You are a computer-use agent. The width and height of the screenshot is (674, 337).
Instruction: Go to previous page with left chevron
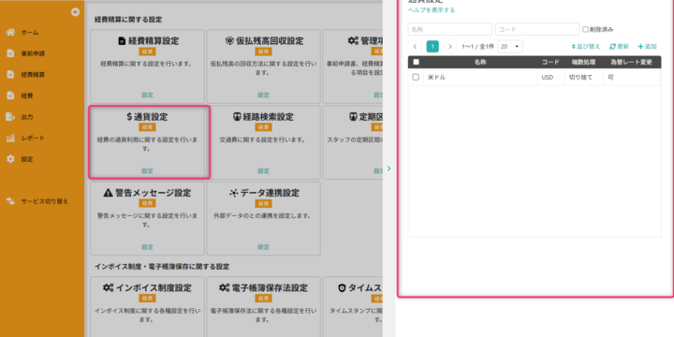point(416,47)
